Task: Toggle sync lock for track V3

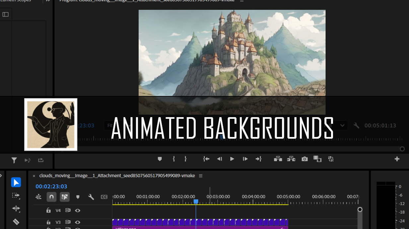Action: click(68, 222)
